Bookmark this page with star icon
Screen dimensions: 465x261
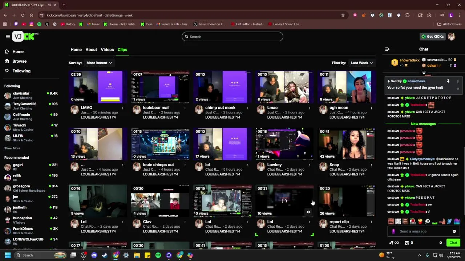click(x=343, y=15)
